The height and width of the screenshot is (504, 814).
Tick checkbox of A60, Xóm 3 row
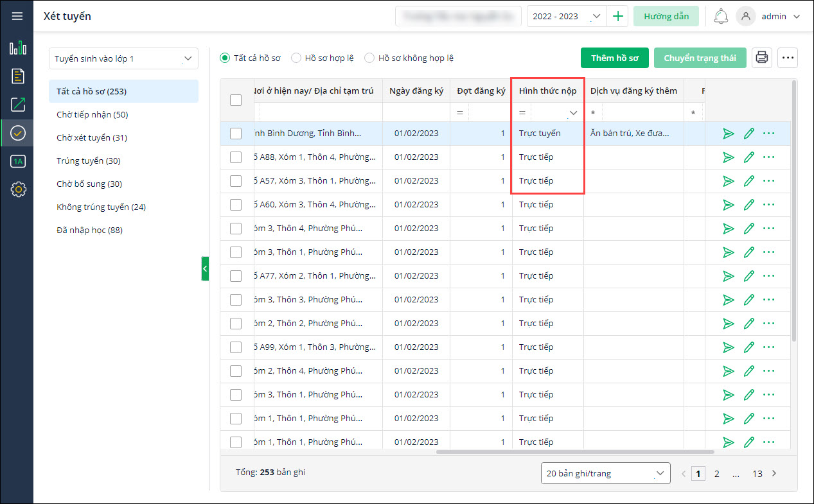236,205
